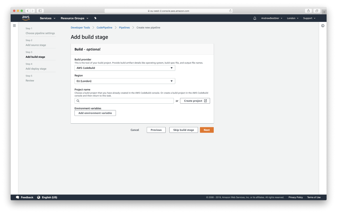Image resolution: width=337 pixels, height=214 pixels.
Task: Click English (US) language selector
Action: pos(49,197)
